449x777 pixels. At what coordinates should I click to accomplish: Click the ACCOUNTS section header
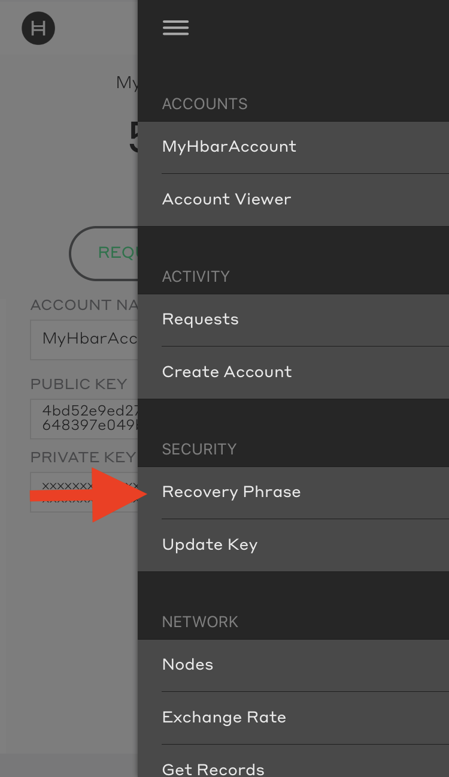[205, 104]
